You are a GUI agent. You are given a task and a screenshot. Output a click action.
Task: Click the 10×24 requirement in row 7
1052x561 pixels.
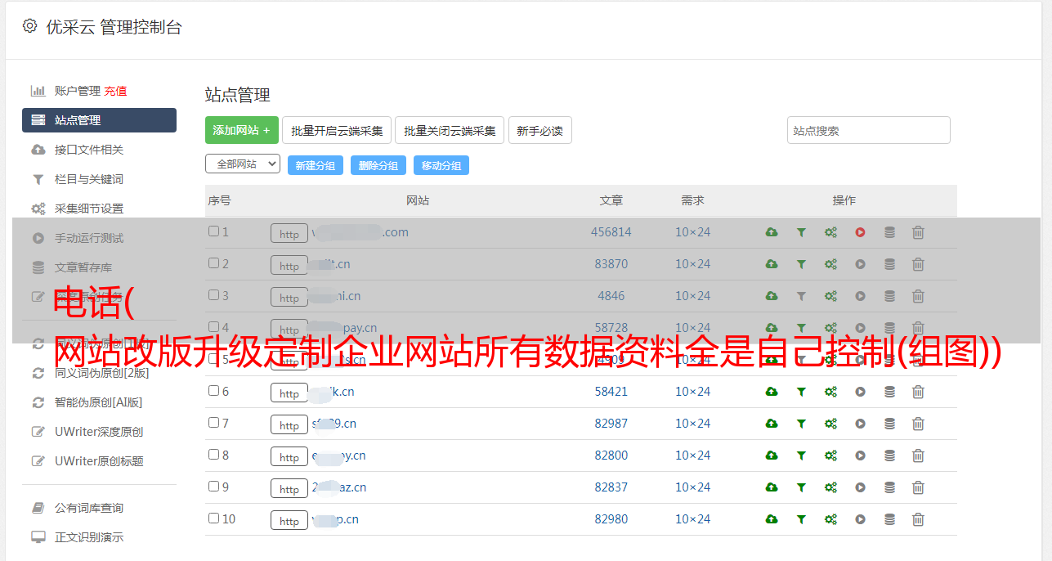[693, 424]
